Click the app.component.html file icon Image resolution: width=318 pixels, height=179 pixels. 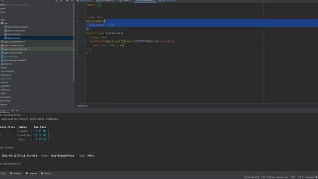2,42
